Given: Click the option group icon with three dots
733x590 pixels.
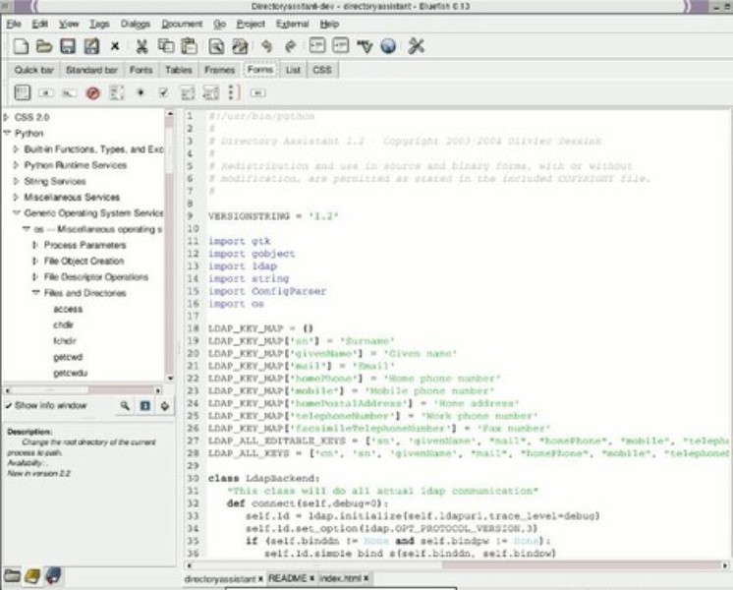Looking at the screenshot, I should click(x=234, y=92).
